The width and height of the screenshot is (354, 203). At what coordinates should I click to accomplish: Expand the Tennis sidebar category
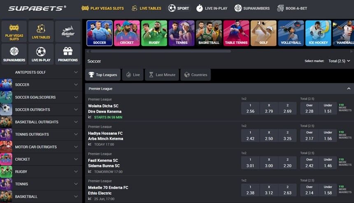coord(41,184)
